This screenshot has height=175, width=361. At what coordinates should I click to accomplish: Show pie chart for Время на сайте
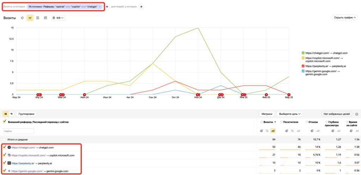tap(351, 131)
